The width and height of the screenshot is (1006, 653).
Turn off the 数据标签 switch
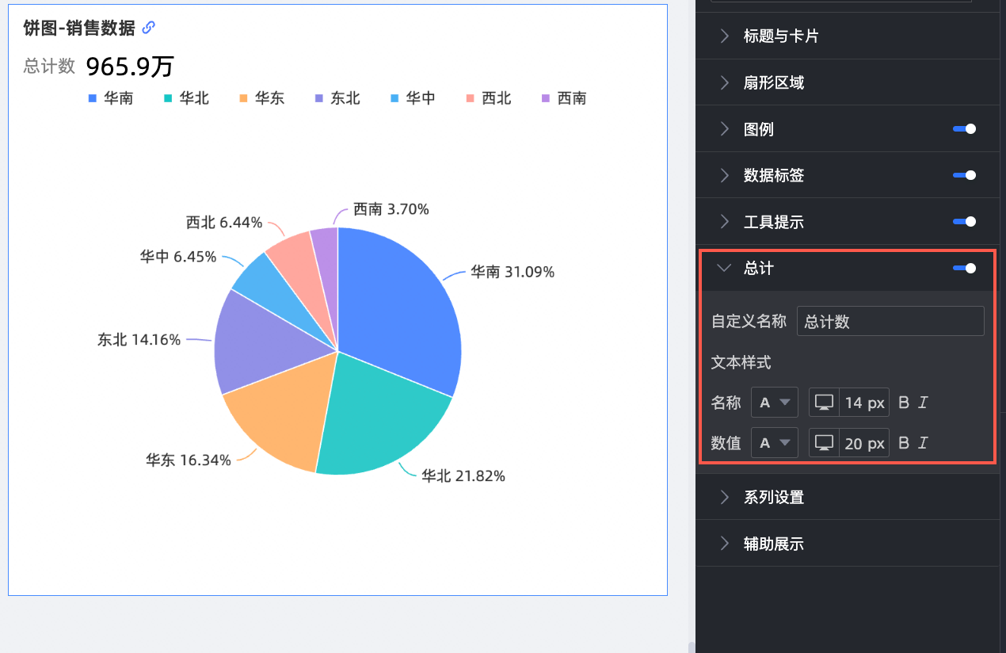click(x=964, y=175)
